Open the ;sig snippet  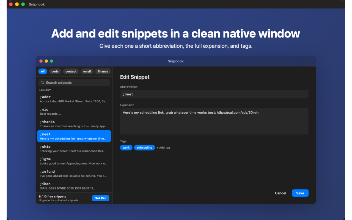74,111
